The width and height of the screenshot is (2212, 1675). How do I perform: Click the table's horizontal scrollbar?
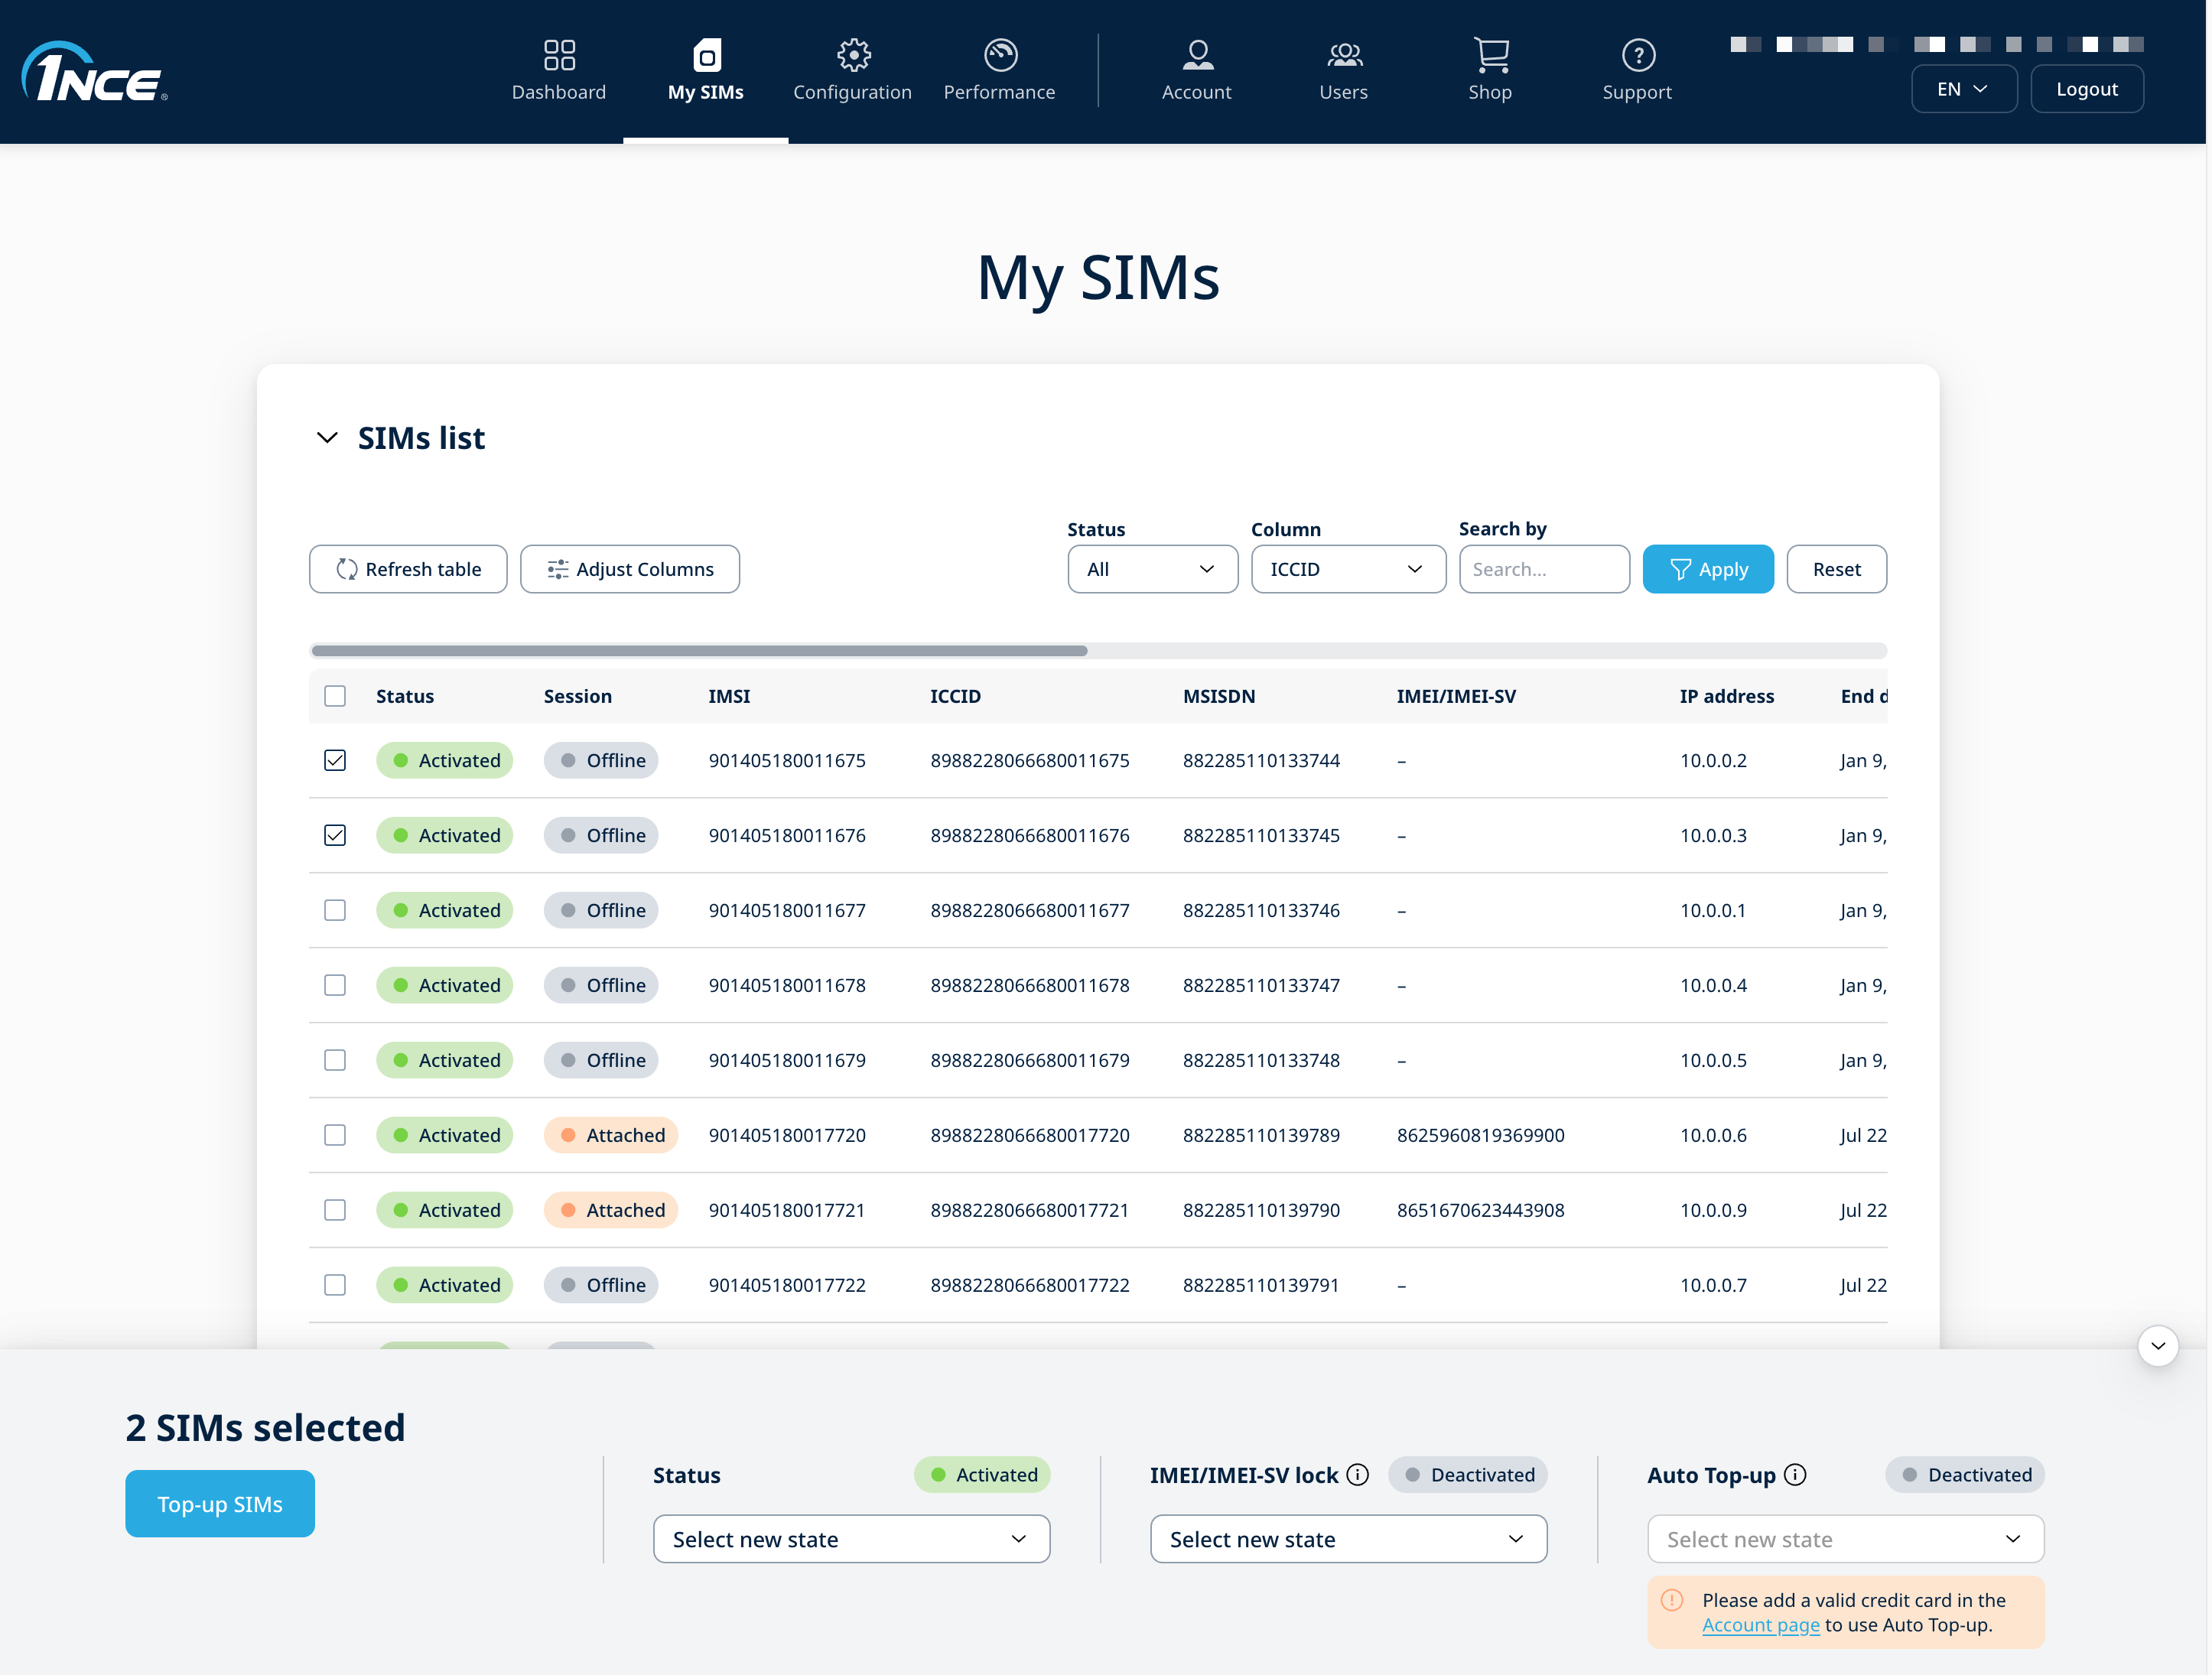[699, 650]
